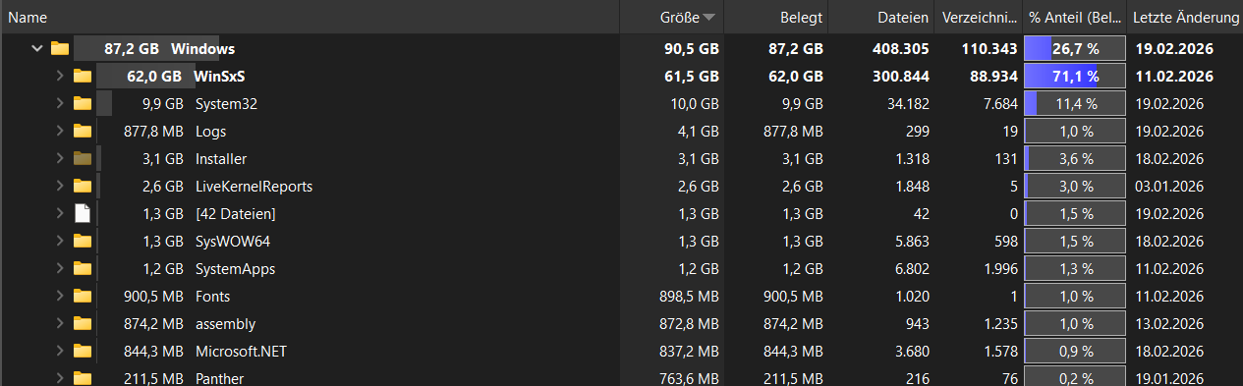Viewport: 1243px width, 386px height.
Task: Click the SysWOW64 folder icon
Action: click(x=82, y=241)
